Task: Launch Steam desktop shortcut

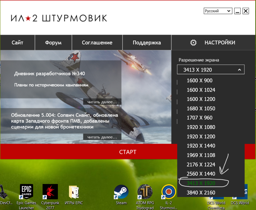Action: tap(121, 195)
